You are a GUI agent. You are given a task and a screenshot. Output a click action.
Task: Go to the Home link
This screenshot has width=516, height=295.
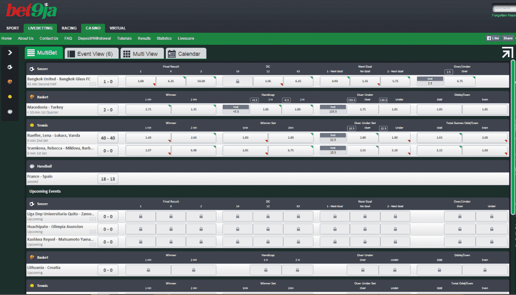(7, 38)
